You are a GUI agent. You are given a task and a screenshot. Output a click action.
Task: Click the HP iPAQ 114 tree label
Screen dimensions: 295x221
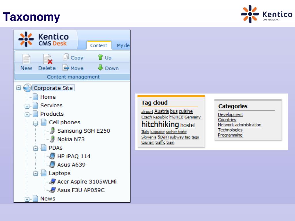(74, 156)
